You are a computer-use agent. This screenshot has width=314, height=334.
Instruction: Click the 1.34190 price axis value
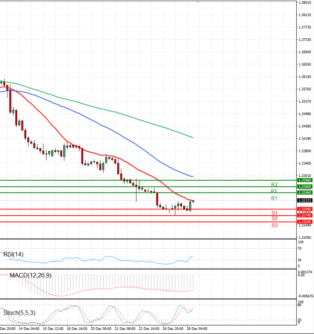pyautogui.click(x=305, y=139)
